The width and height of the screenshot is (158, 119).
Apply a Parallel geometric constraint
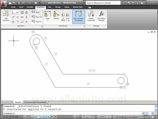point(13,17)
